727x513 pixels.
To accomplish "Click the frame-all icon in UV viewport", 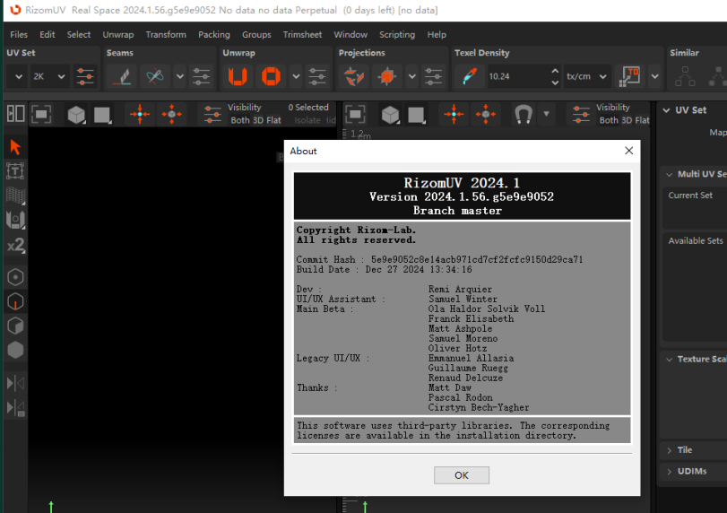I will pyautogui.click(x=355, y=114).
